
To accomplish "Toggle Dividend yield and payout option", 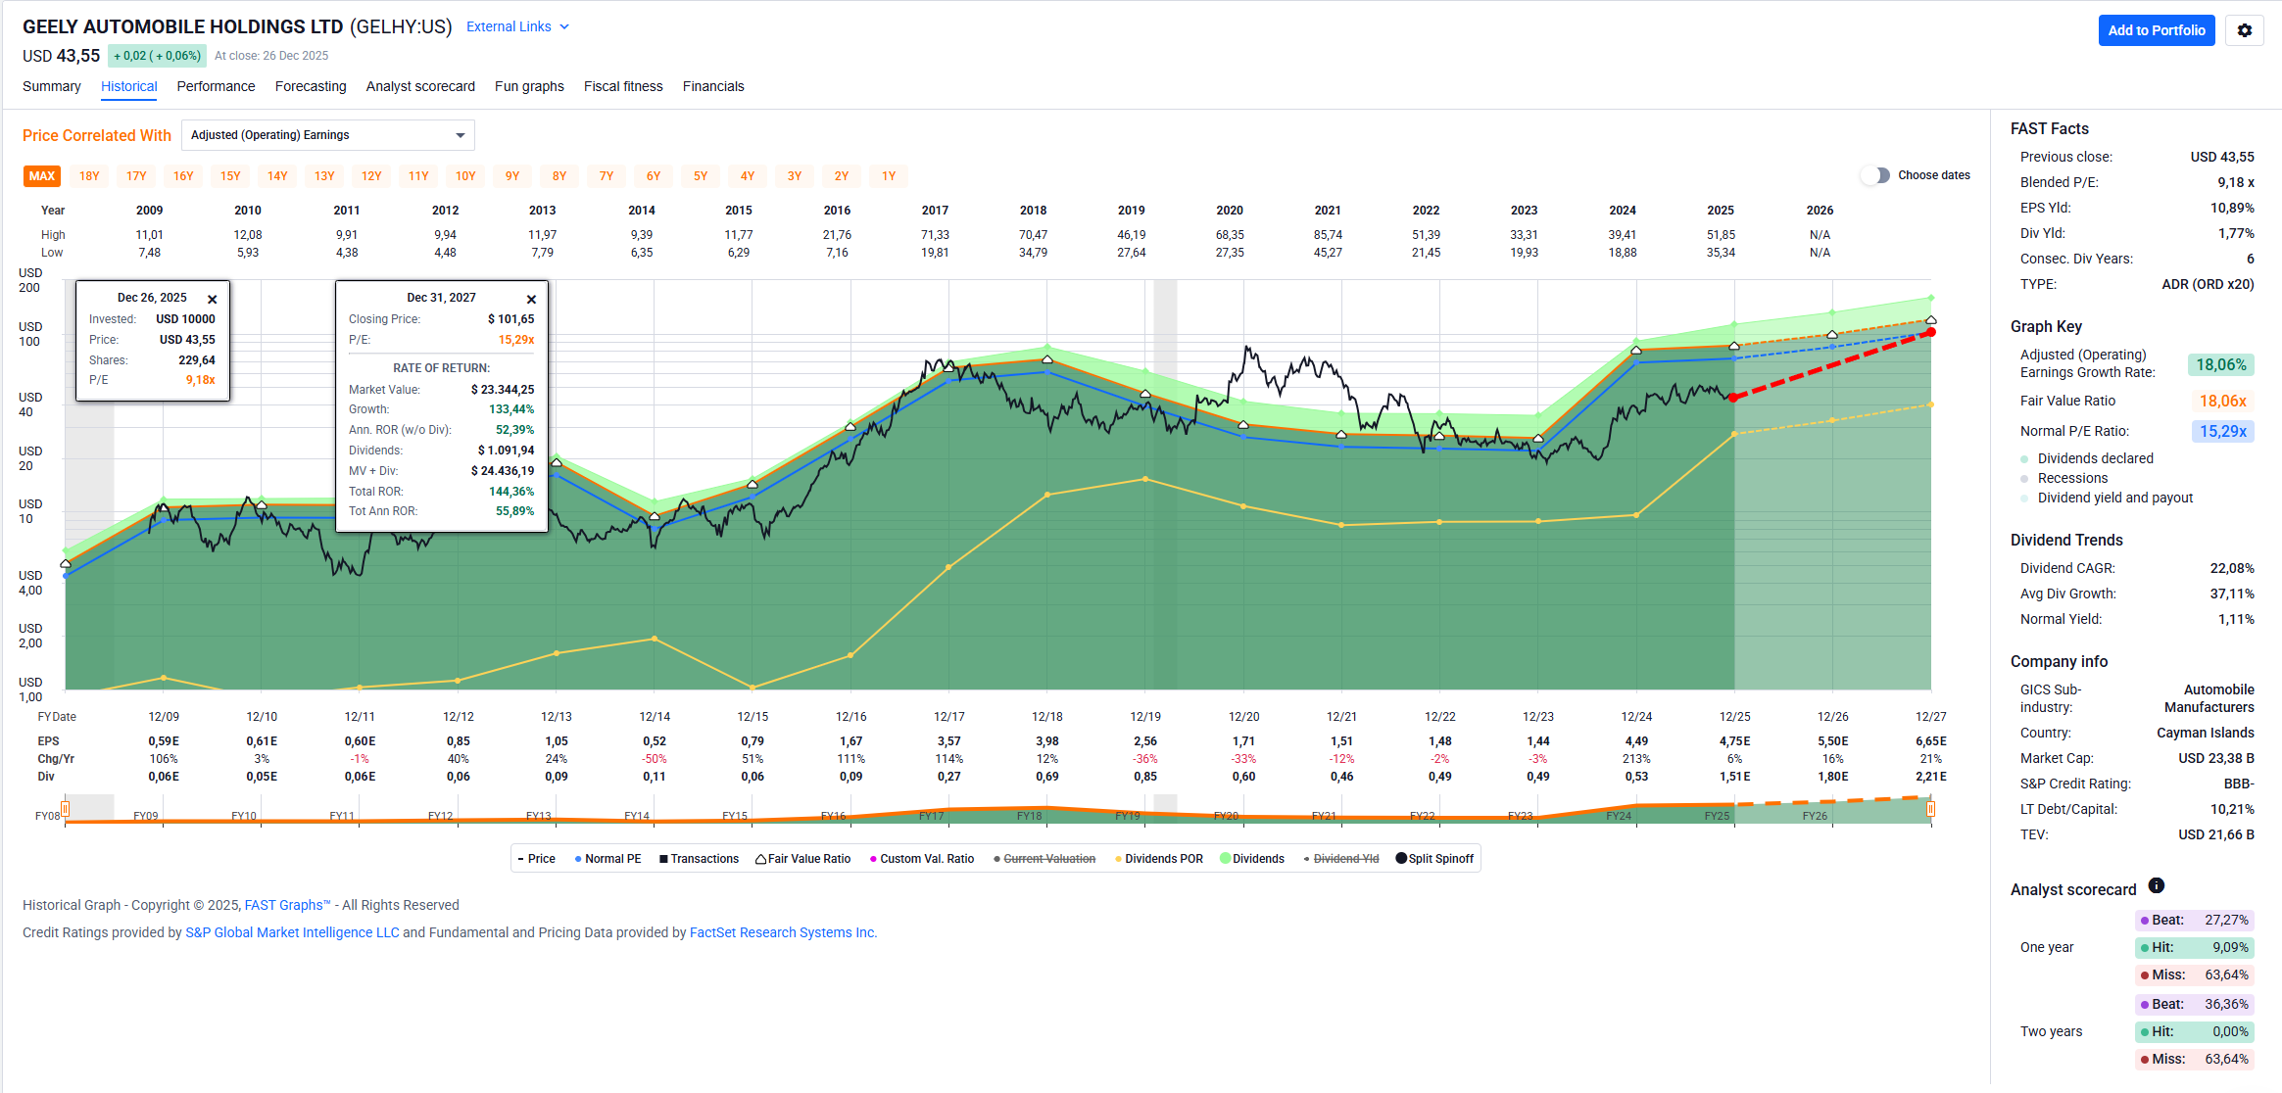I will (x=2114, y=498).
